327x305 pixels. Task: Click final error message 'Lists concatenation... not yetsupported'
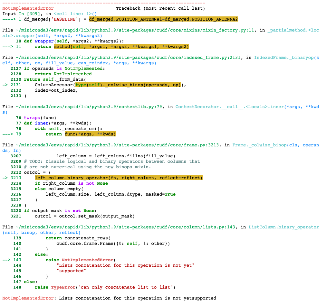(138, 298)
